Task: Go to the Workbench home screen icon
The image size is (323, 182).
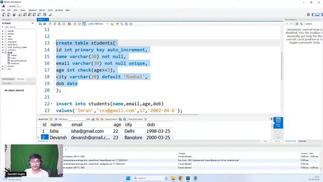Action: tap(4, 6)
